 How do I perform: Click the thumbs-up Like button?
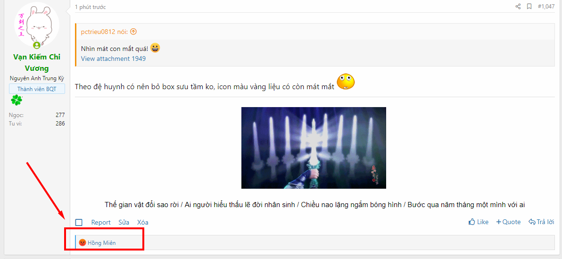point(479,222)
